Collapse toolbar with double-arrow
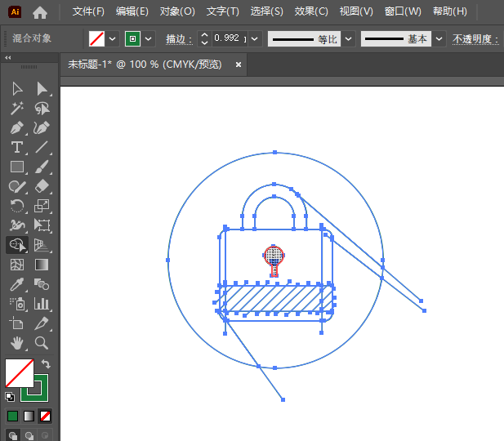 click(x=8, y=58)
